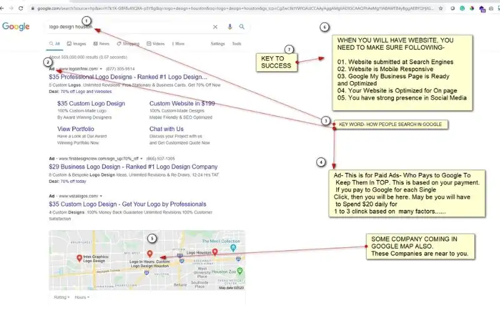
Task: Click red map pin for Logo Houston
Action: pyautogui.click(x=215, y=252)
